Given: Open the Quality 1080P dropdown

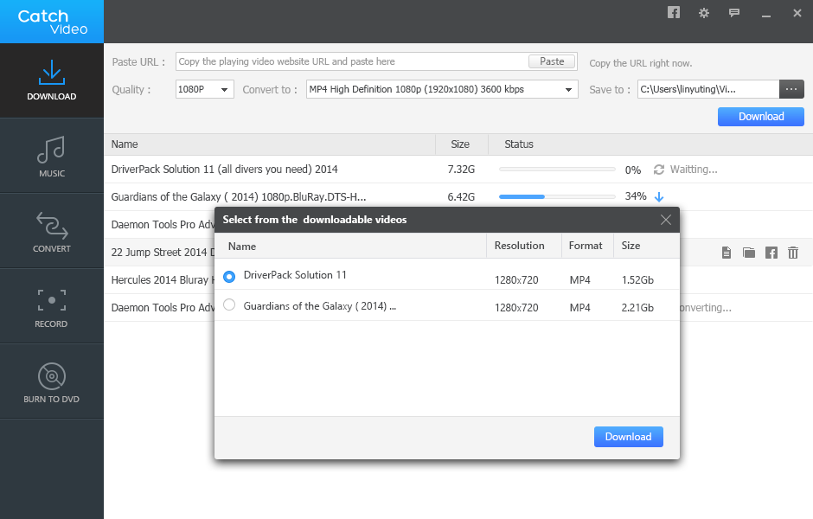Looking at the screenshot, I should click(205, 89).
